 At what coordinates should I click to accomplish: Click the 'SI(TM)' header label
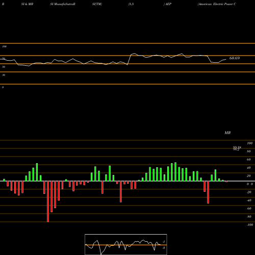[x=97, y=4]
